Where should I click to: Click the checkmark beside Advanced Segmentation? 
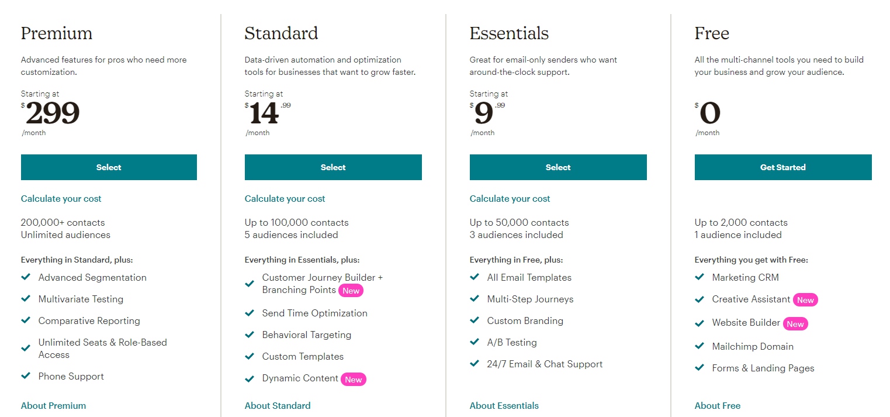point(26,277)
